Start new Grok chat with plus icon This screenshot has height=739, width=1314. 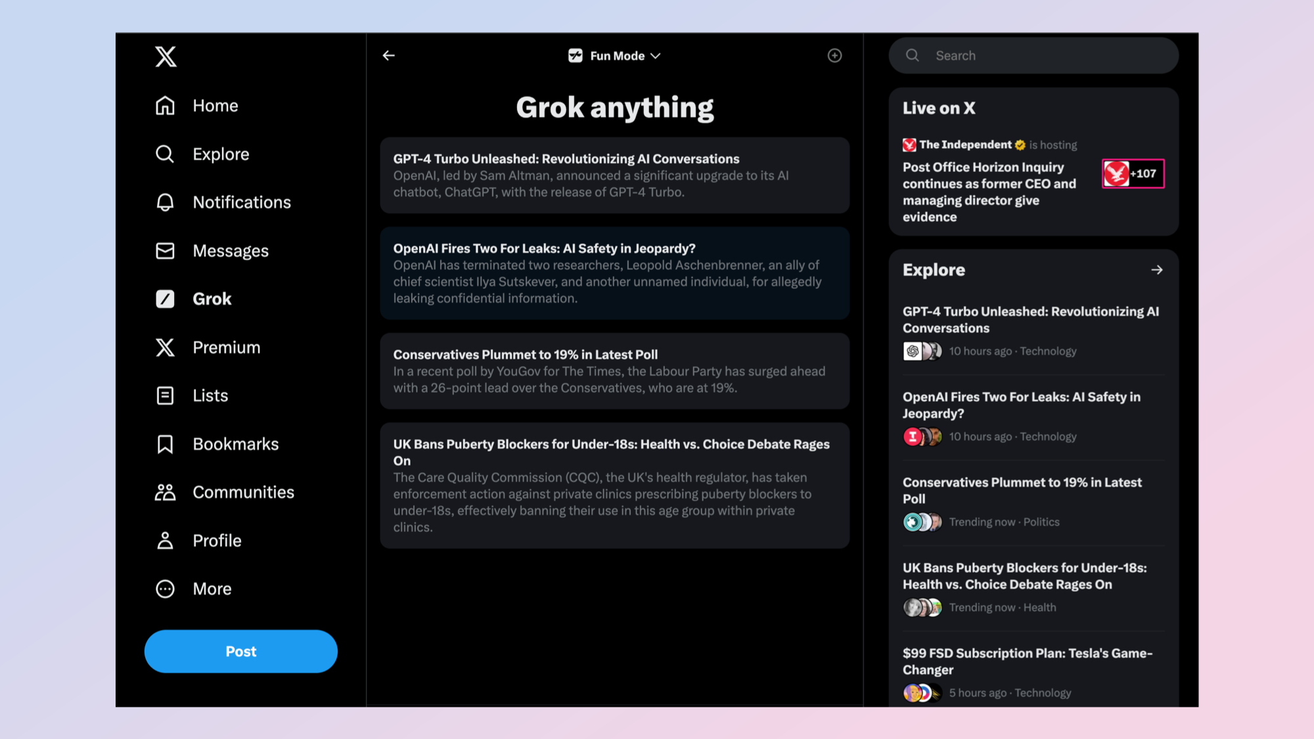[x=834, y=56]
